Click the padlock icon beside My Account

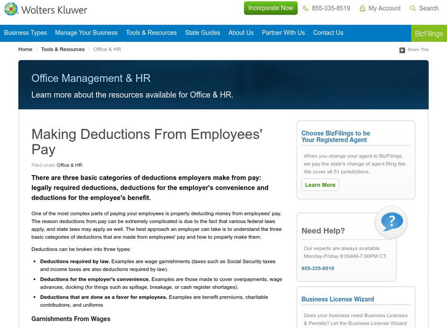[364, 8]
